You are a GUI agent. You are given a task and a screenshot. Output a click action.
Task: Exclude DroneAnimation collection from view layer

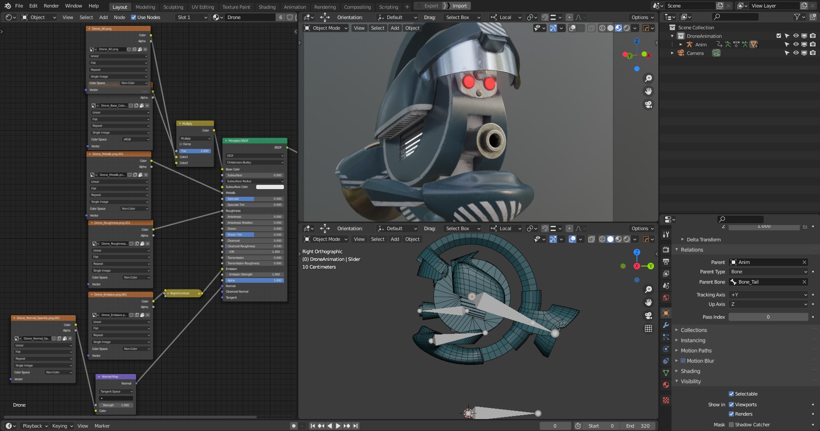pyautogui.click(x=779, y=36)
